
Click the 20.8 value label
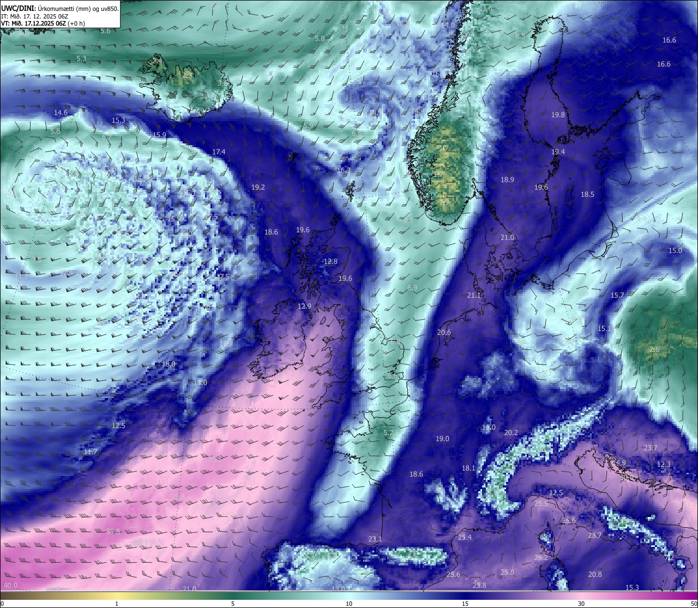(x=595, y=574)
